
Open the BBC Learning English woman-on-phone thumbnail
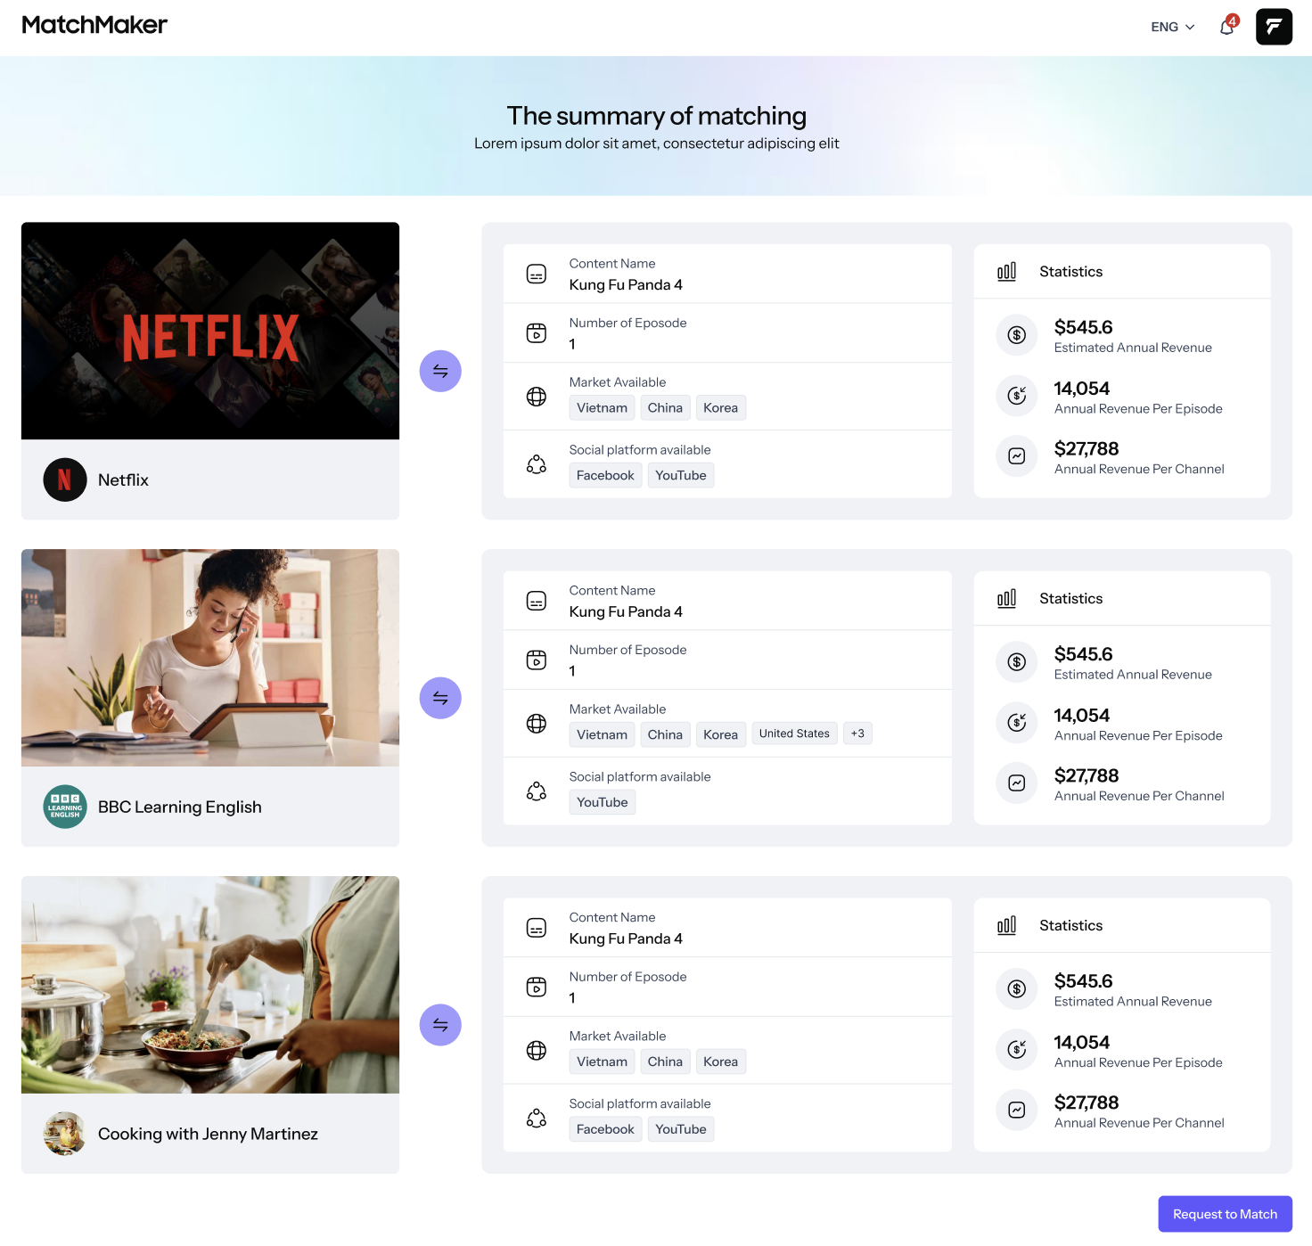[210, 658]
